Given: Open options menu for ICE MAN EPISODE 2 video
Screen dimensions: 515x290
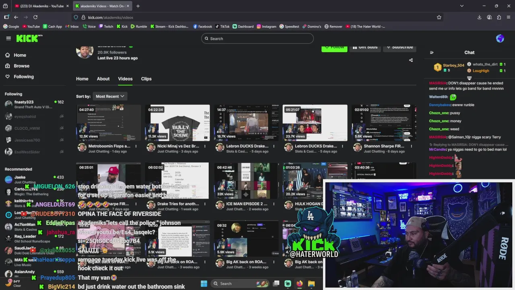Looking at the screenshot, I should (274, 204).
